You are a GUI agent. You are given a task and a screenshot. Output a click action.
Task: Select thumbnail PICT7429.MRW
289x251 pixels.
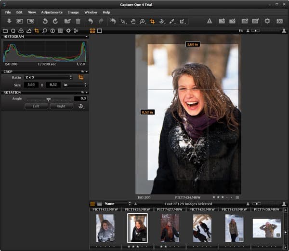point(234,228)
